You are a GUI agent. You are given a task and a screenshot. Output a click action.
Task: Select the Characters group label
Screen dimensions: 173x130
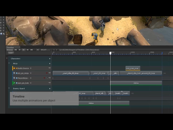(x=16, y=58)
